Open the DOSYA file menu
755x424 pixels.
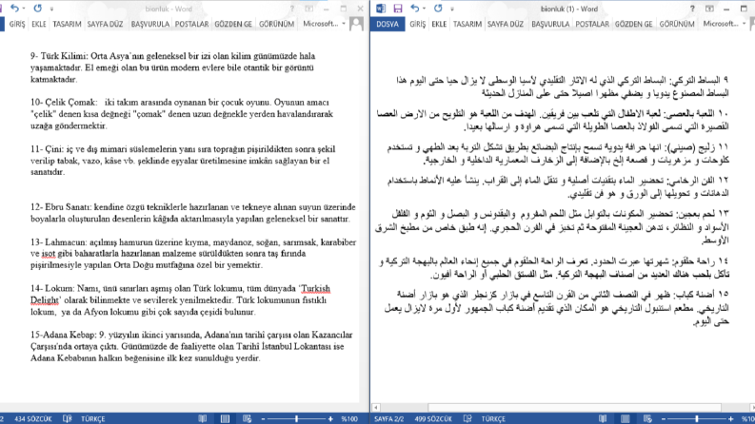click(x=387, y=24)
